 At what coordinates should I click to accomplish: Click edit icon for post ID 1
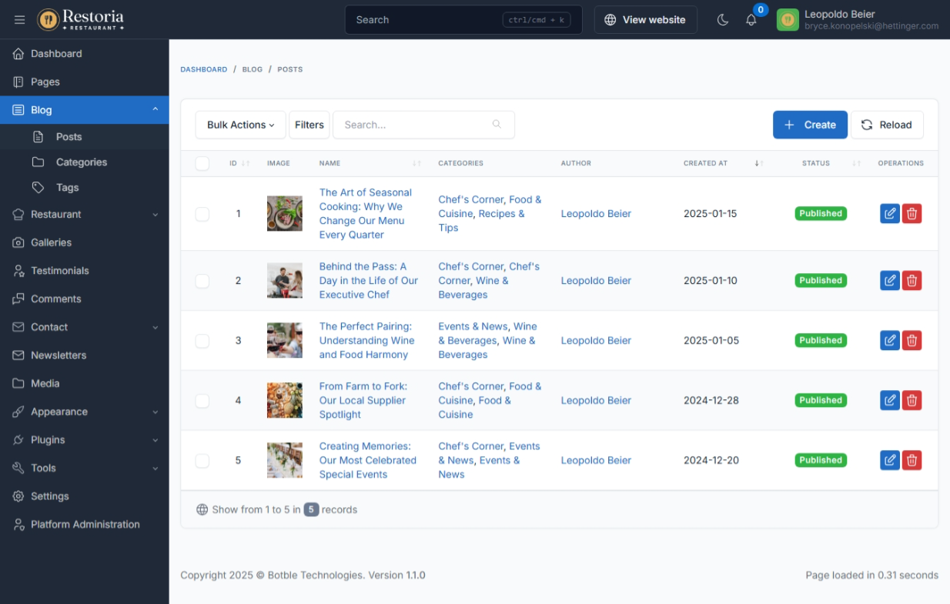(x=889, y=214)
